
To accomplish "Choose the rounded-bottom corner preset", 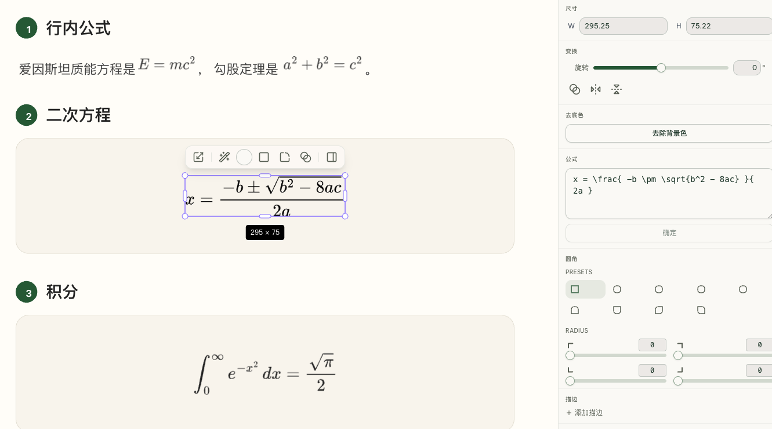I will coord(617,310).
